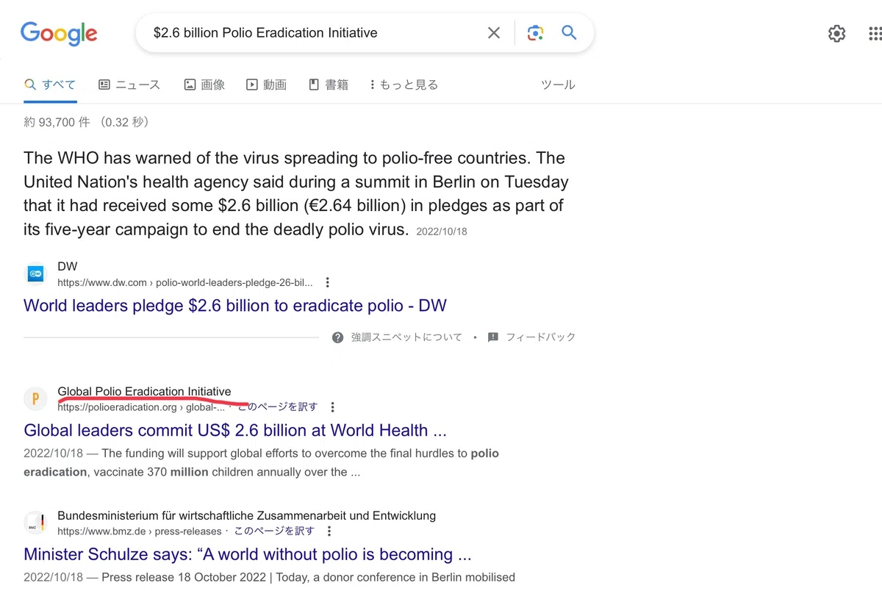Click the DW site favicon

(35, 274)
